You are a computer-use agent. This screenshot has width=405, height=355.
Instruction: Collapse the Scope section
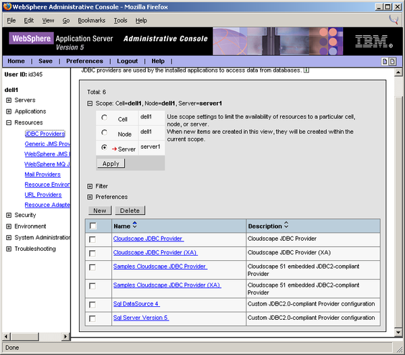(x=90, y=103)
